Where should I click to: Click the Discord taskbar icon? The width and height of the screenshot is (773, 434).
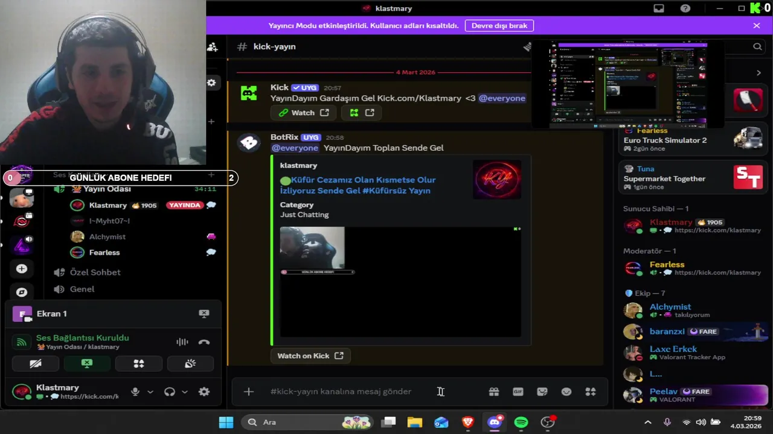(x=495, y=422)
